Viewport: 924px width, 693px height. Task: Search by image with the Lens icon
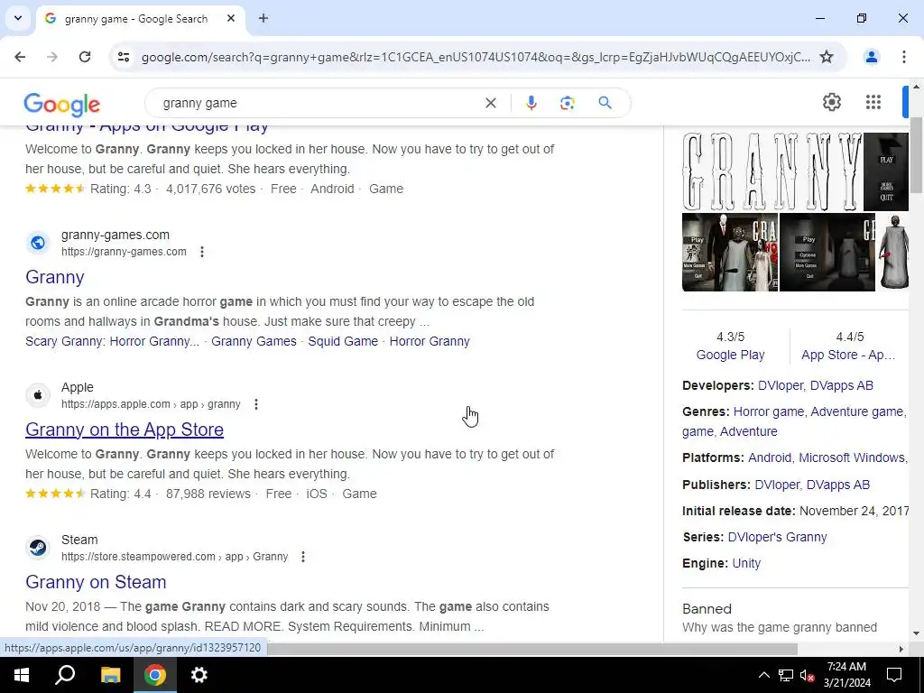tap(567, 103)
